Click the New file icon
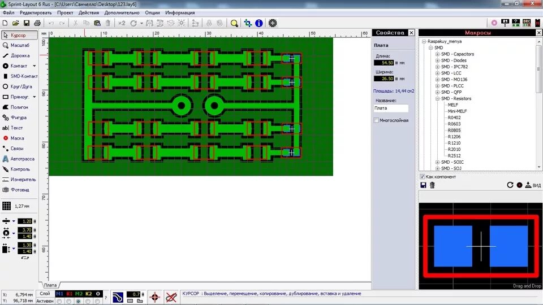The width and height of the screenshot is (543, 305). point(5,23)
